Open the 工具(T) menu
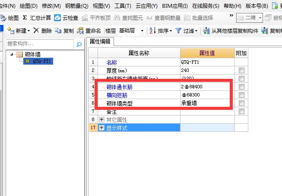 pyautogui.click(x=123, y=6)
